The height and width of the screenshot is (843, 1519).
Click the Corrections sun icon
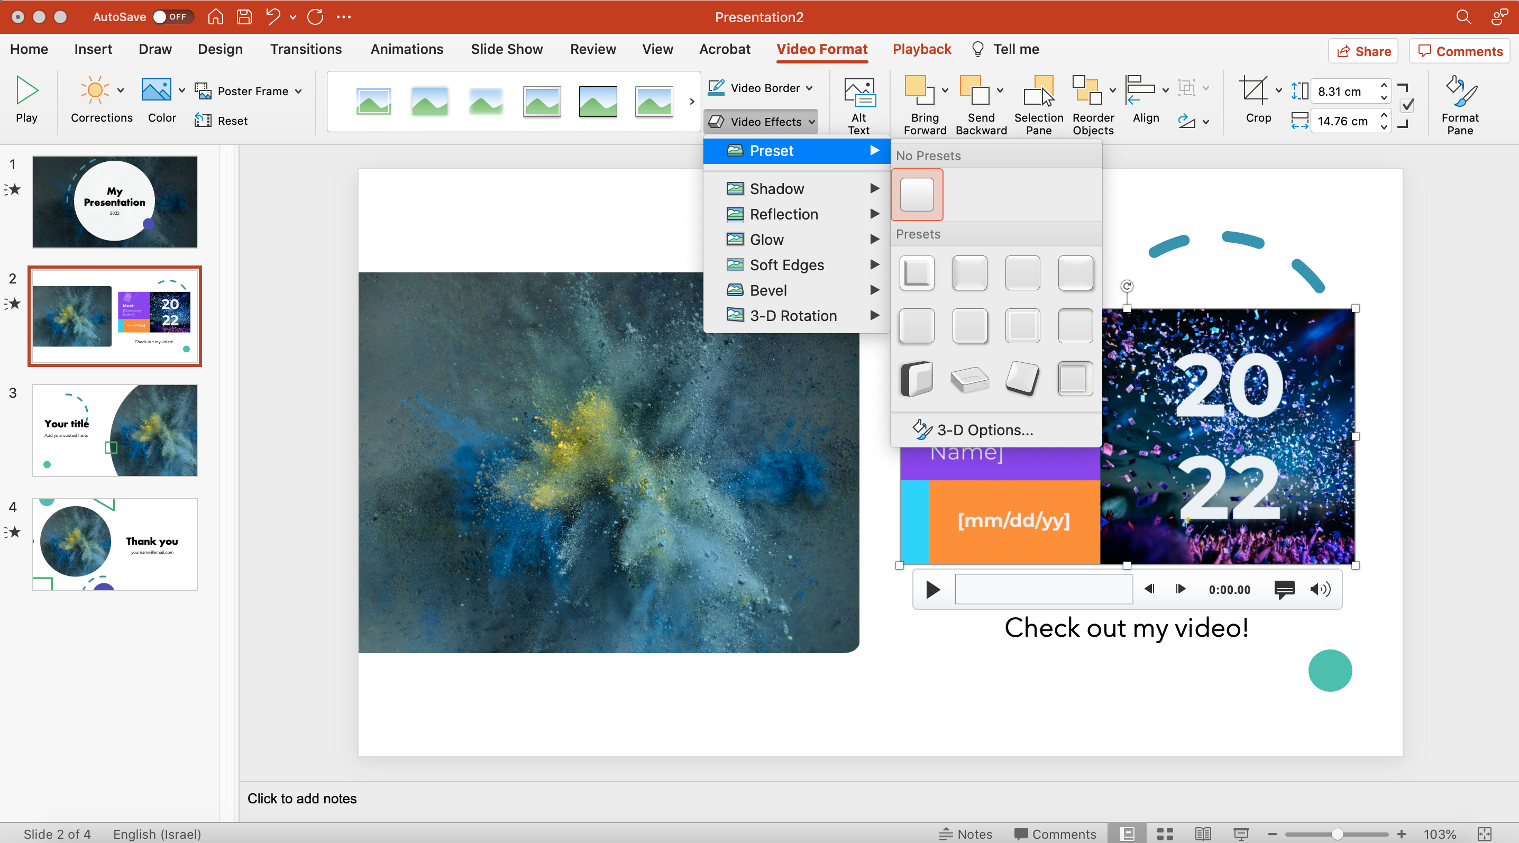(94, 90)
